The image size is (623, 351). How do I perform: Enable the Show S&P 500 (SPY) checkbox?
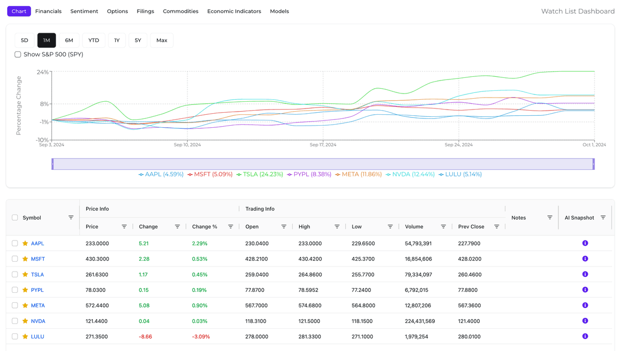(x=18, y=55)
